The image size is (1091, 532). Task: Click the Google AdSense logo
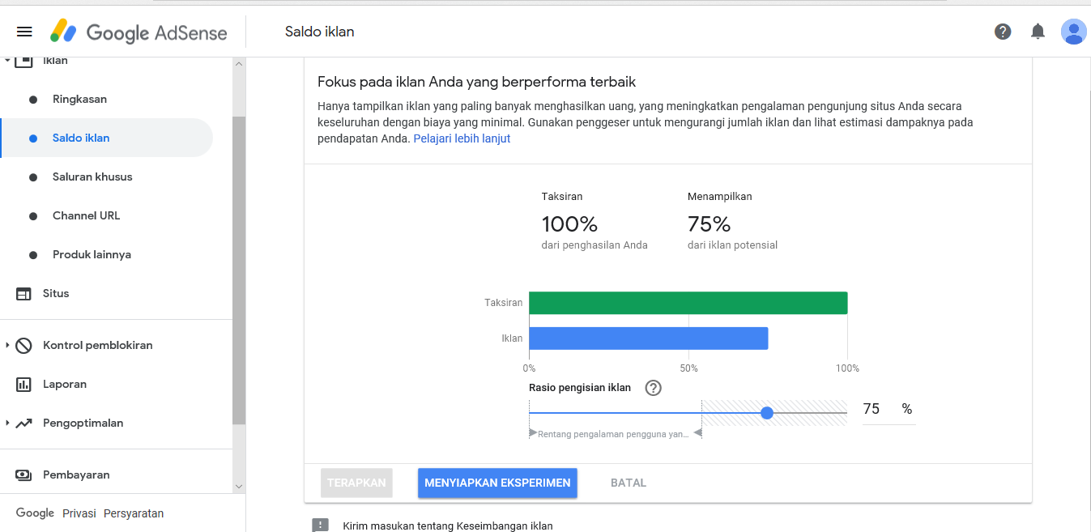(138, 32)
